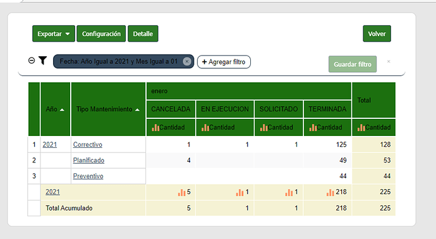
Task: Close the filter bar with small x
Action: [x=389, y=61]
